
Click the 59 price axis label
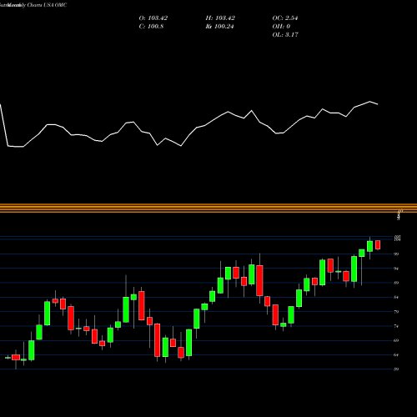pyautogui.click(x=396, y=369)
